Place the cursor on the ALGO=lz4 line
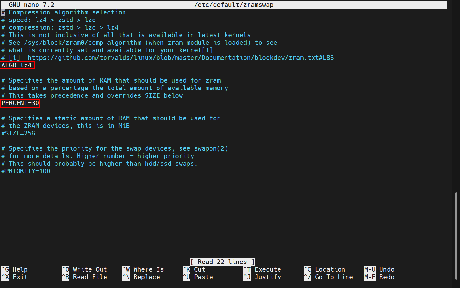This screenshot has width=460, height=288. coord(17,65)
